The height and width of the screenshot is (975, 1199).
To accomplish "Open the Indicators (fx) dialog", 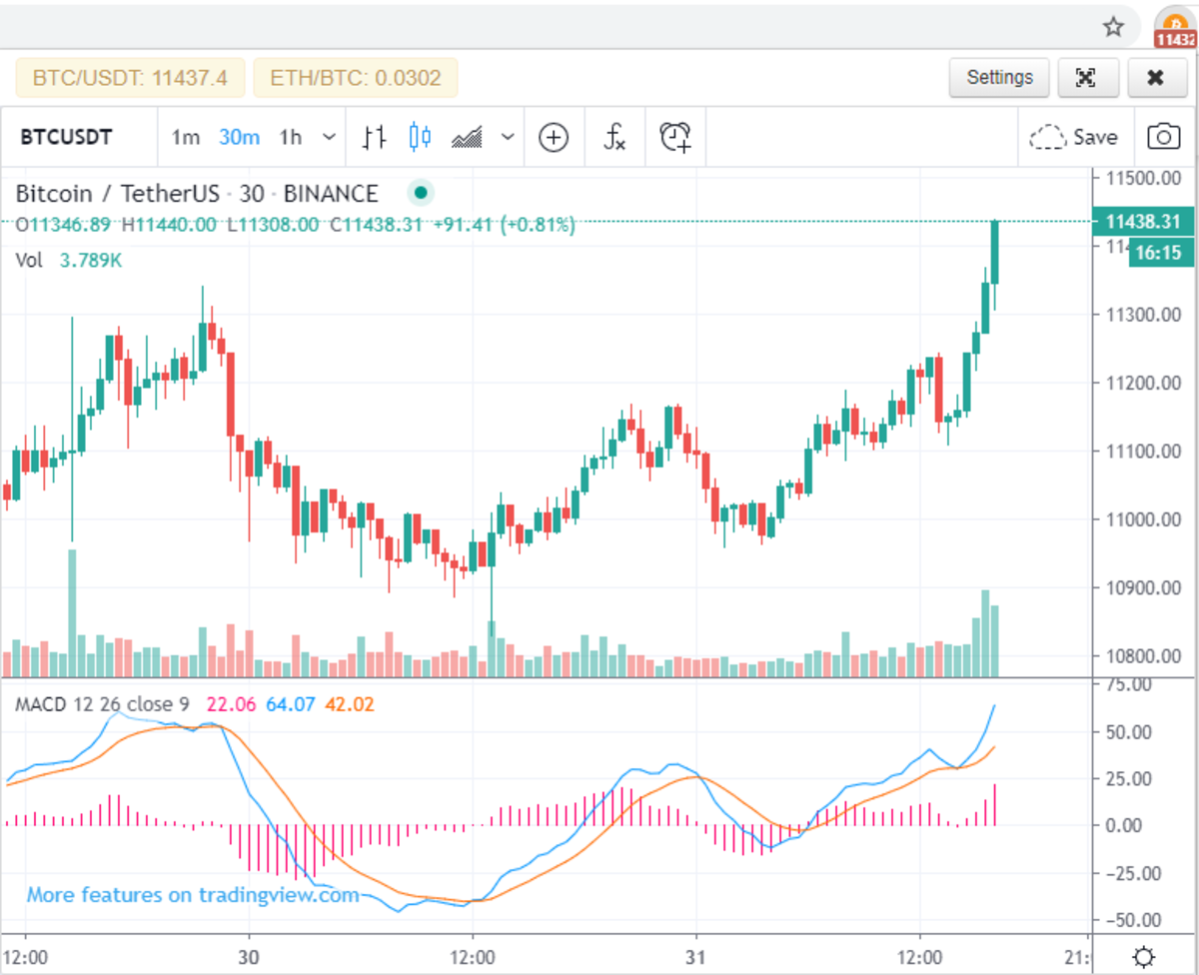I will pos(613,137).
